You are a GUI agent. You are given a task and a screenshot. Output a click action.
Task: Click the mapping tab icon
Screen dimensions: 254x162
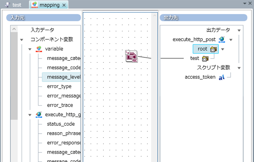click(35, 5)
